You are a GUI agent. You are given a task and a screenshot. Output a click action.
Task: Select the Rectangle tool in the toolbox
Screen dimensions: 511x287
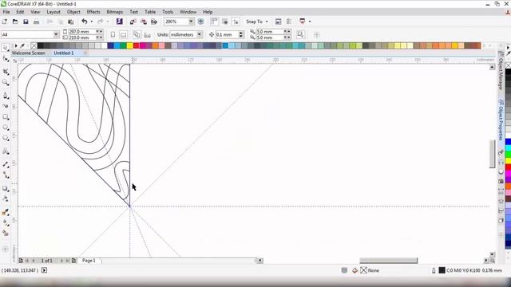[x=6, y=117]
